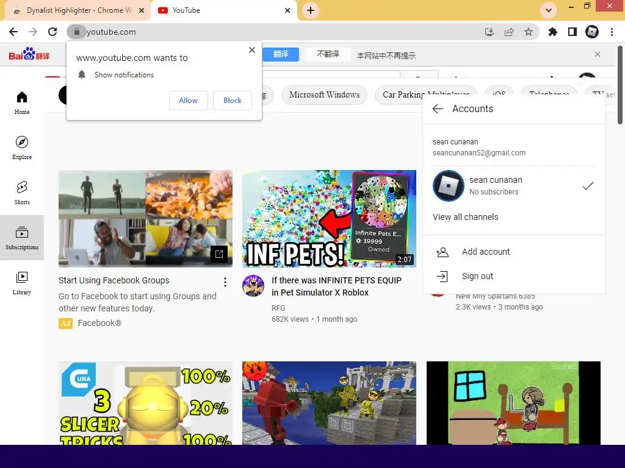625x468 pixels.
Task: Open Library in YouTube sidebar
Action: click(x=22, y=283)
